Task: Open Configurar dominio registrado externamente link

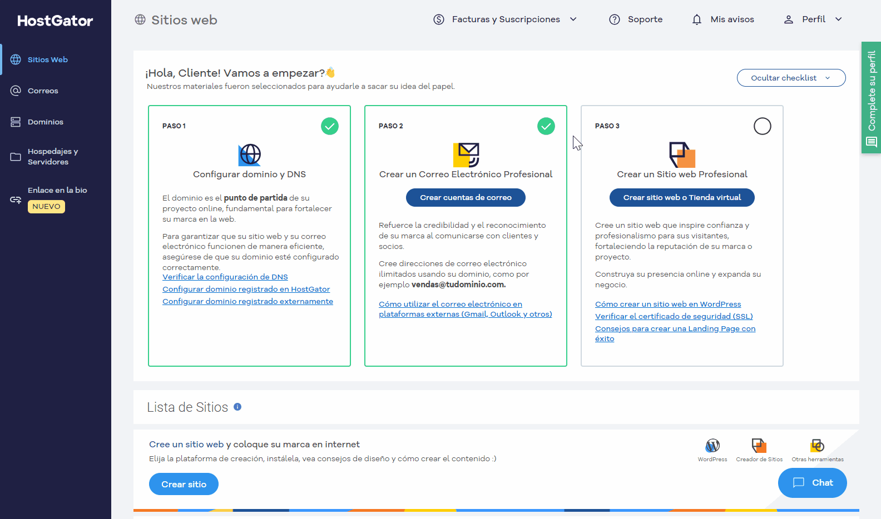Action: [x=248, y=301]
